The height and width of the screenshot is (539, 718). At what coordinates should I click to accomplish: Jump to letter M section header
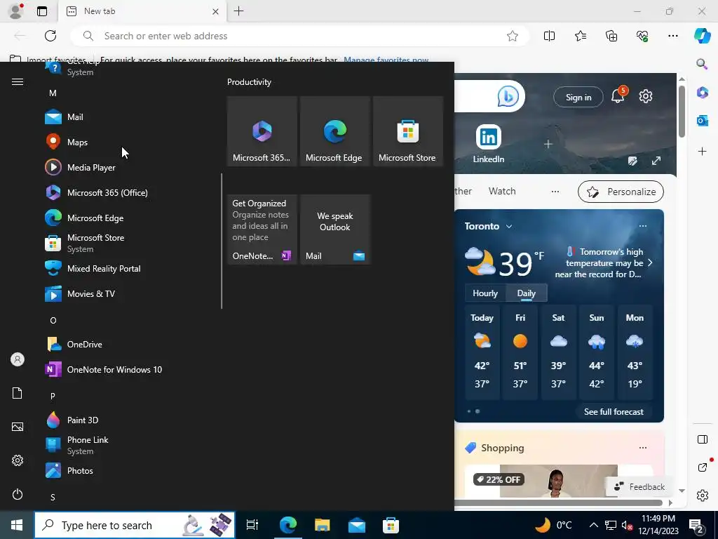click(x=53, y=93)
